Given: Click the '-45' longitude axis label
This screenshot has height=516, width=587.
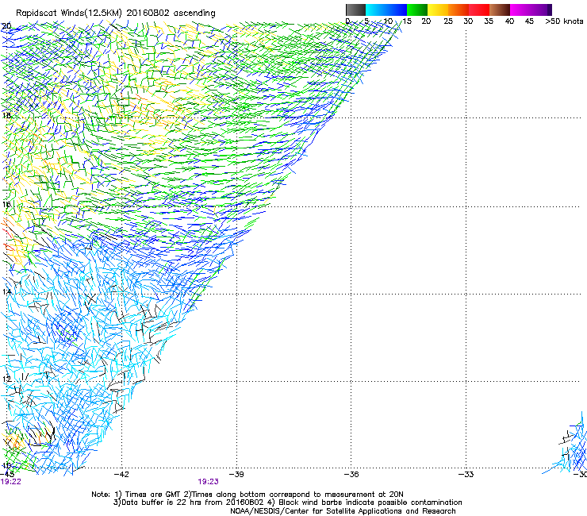Looking at the screenshot, I should pyautogui.click(x=7, y=475).
